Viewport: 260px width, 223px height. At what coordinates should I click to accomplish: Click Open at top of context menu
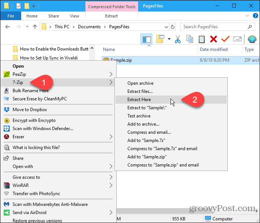click(57, 66)
